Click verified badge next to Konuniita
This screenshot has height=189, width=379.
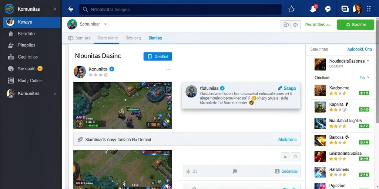112,69
